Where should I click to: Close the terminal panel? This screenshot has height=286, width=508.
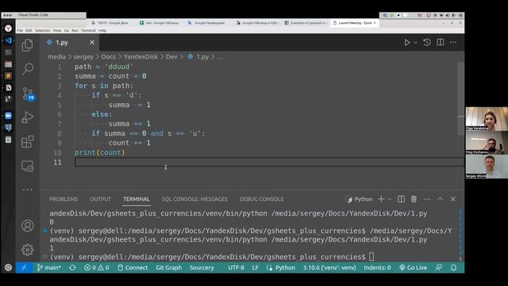tap(453, 199)
